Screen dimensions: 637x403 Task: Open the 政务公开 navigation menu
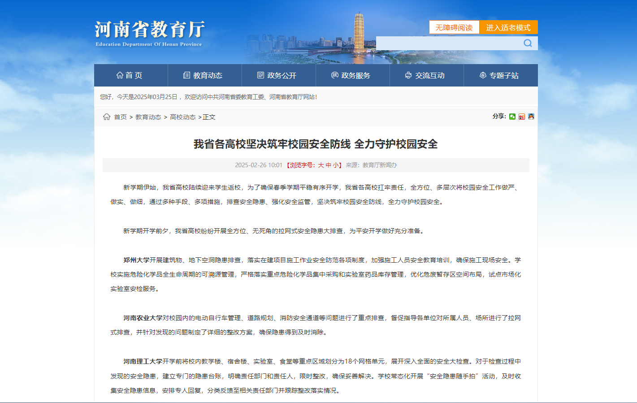(x=278, y=75)
